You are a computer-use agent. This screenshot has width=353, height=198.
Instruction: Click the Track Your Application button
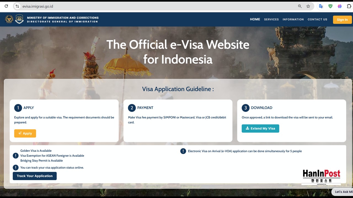(x=34, y=176)
